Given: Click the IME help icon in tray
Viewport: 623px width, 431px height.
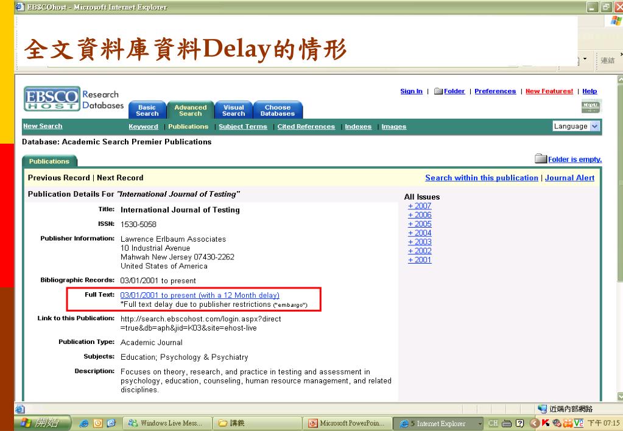Looking at the screenshot, I should 519,424.
